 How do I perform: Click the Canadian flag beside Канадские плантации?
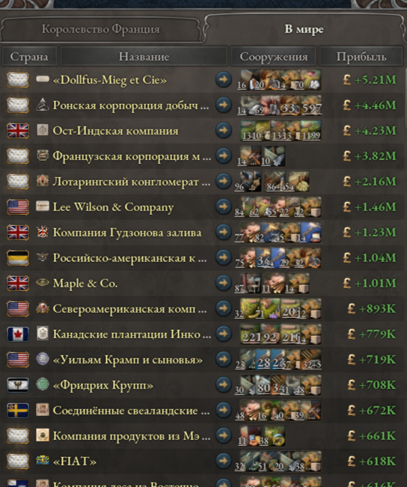pyautogui.click(x=18, y=334)
